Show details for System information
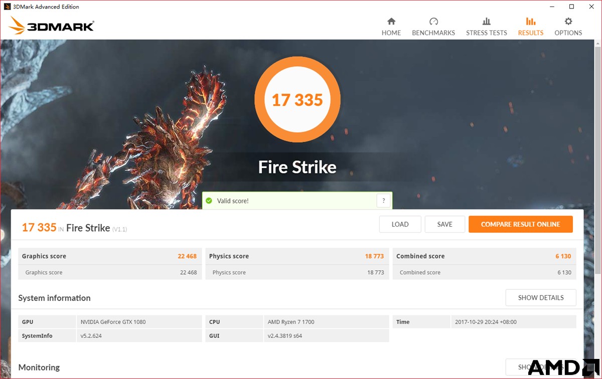Screen dimensions: 602x379 click(x=541, y=297)
